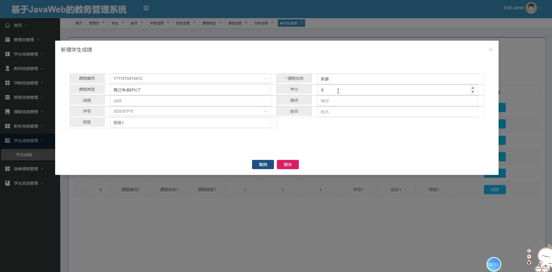Close the 学生成绩 tab
Screen dimensions: 552x272
point(301,22)
